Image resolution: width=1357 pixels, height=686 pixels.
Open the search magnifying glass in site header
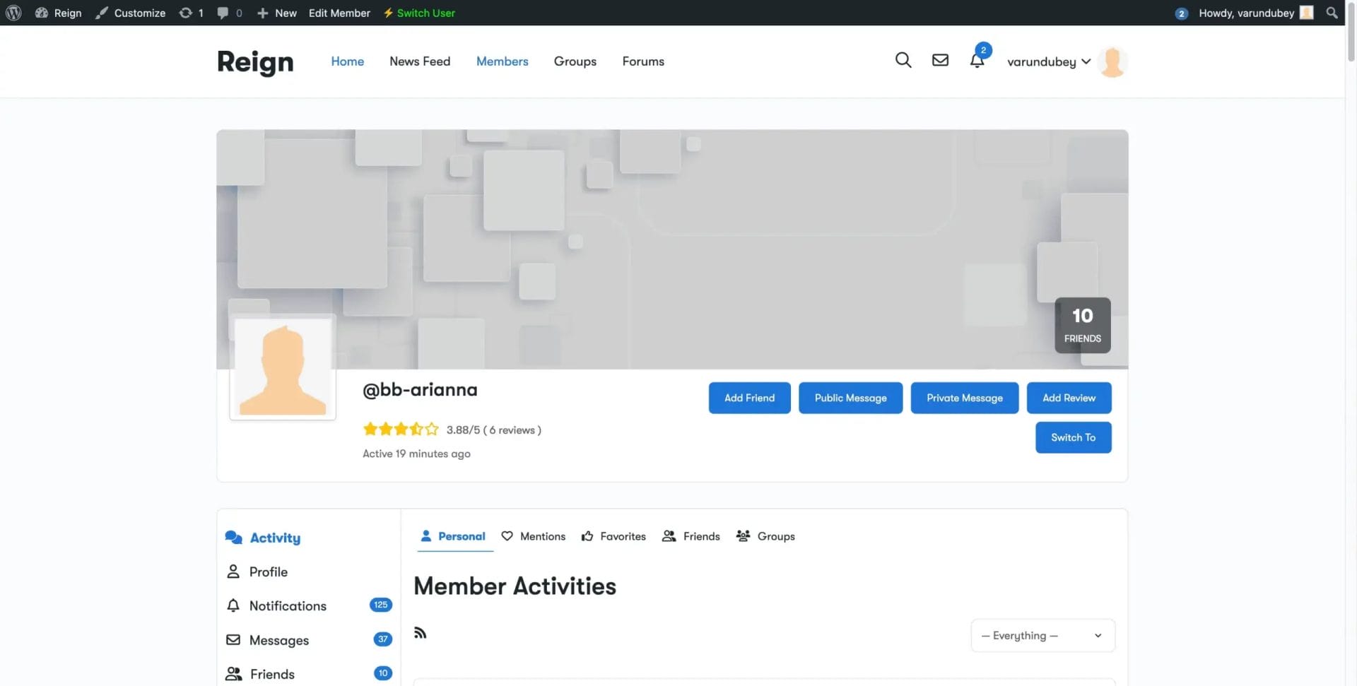point(903,60)
